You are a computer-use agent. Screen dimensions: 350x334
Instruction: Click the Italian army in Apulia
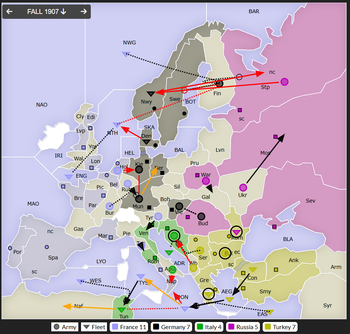pyautogui.click(x=172, y=270)
